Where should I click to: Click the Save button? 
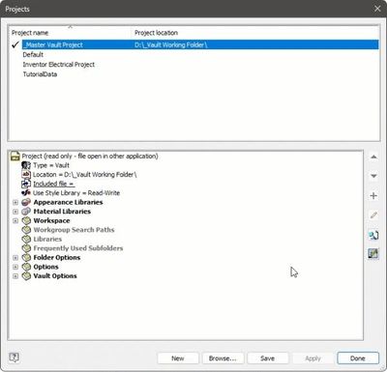click(268, 358)
